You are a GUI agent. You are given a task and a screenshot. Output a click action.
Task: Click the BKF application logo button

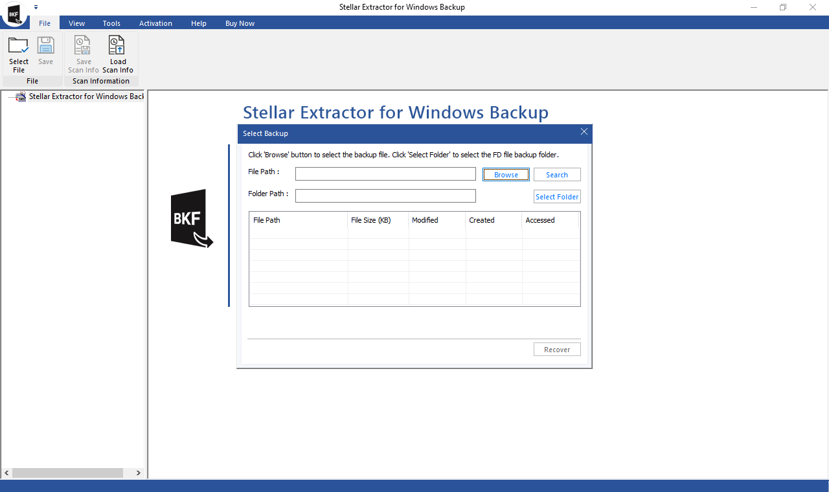click(x=14, y=14)
